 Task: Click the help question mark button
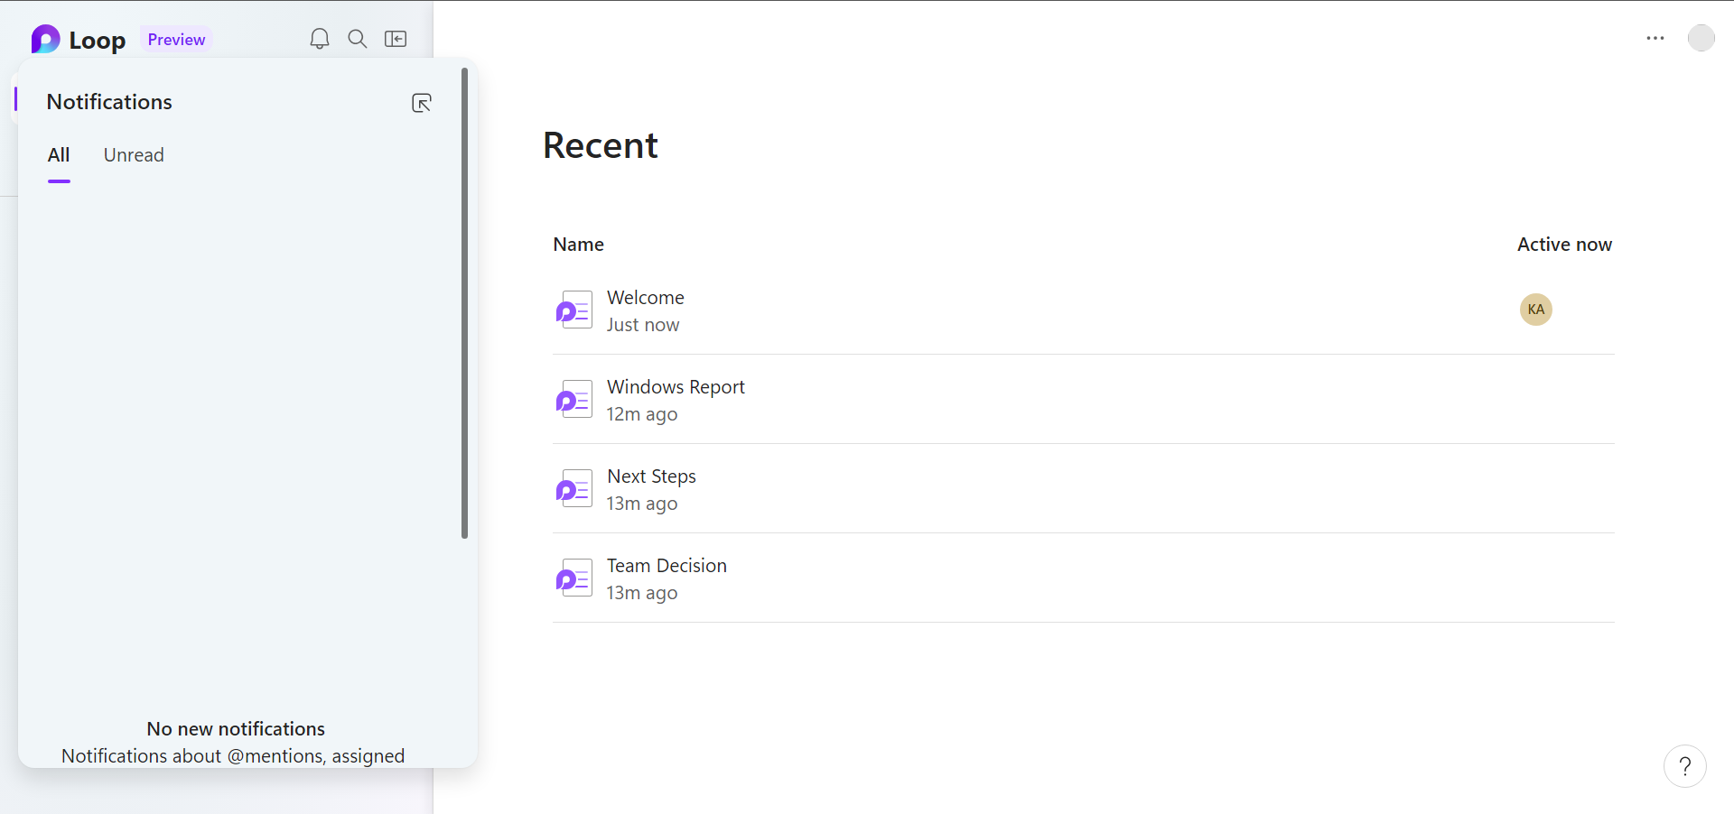point(1685,766)
